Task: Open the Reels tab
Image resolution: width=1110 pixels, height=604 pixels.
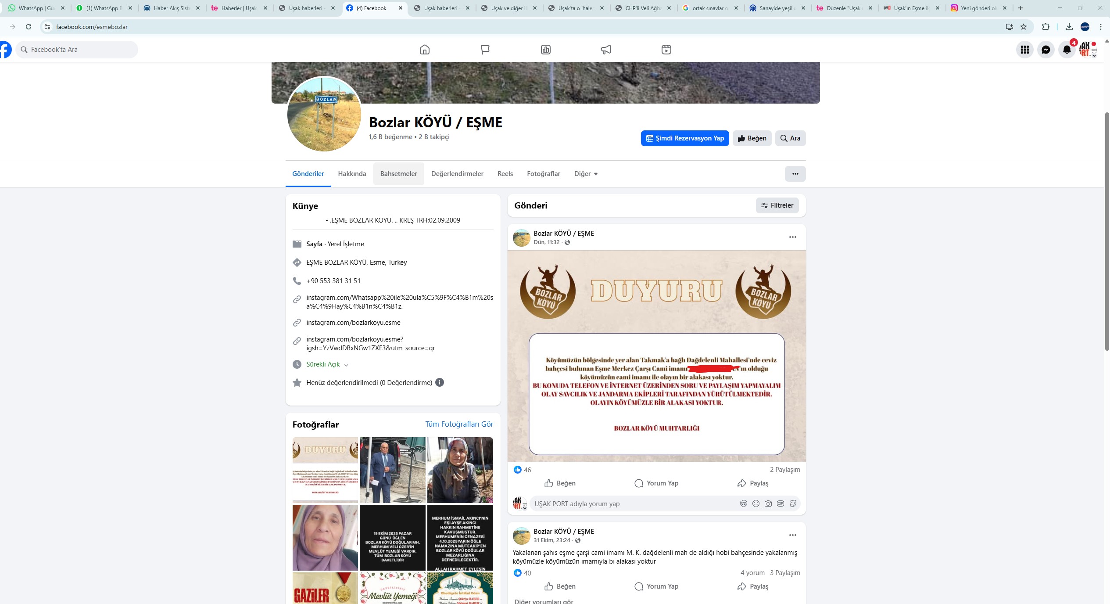Action: (505, 174)
